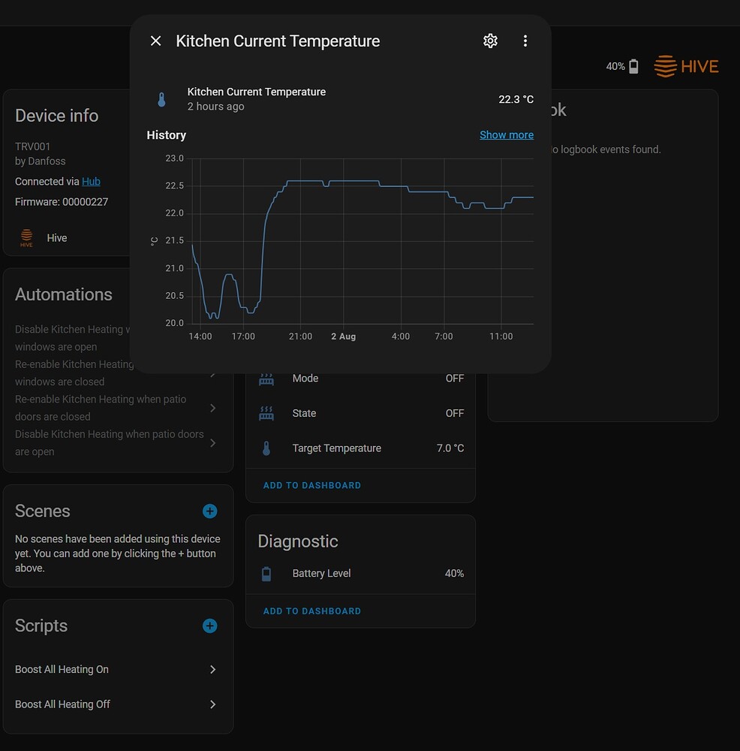Add a new scene with the plus button
This screenshot has height=751, width=740.
[209, 511]
